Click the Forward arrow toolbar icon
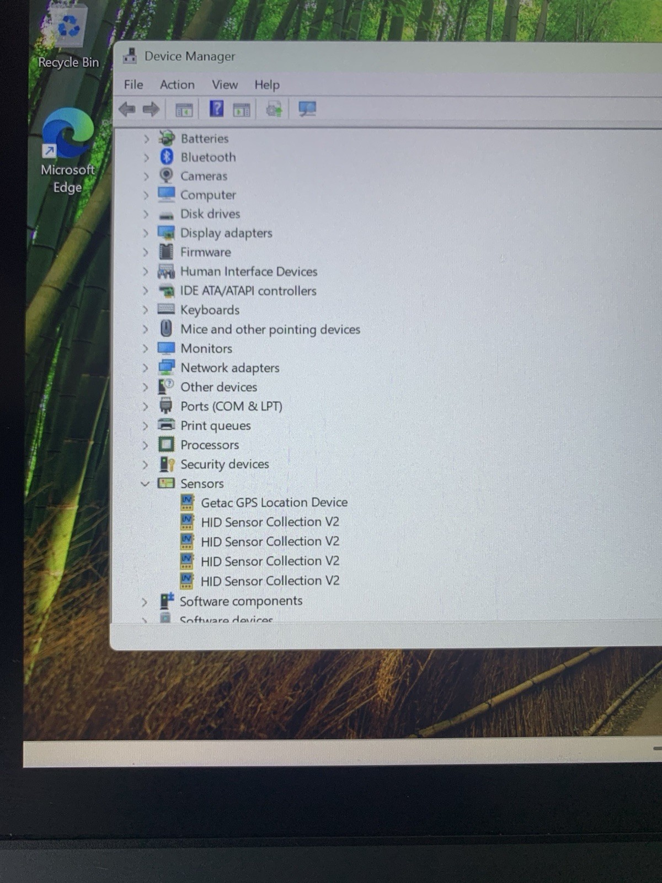Screen dimensions: 662x883 (151, 109)
